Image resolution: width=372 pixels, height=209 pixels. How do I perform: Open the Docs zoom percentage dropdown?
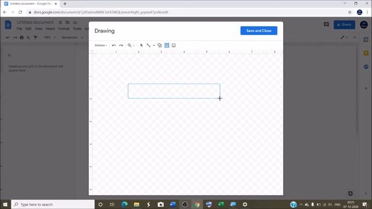49,37
